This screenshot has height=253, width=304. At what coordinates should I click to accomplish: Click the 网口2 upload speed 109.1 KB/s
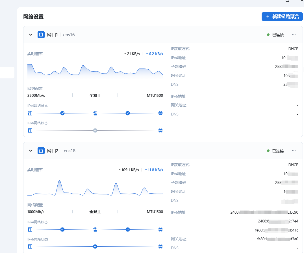coord(129,170)
